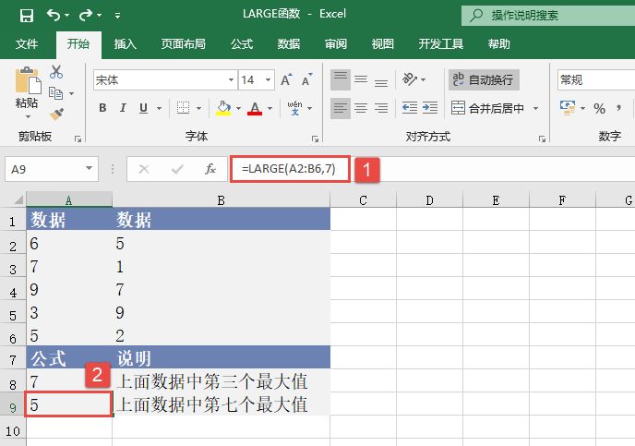Toggle the 自动换行 wrap text button

[x=484, y=80]
